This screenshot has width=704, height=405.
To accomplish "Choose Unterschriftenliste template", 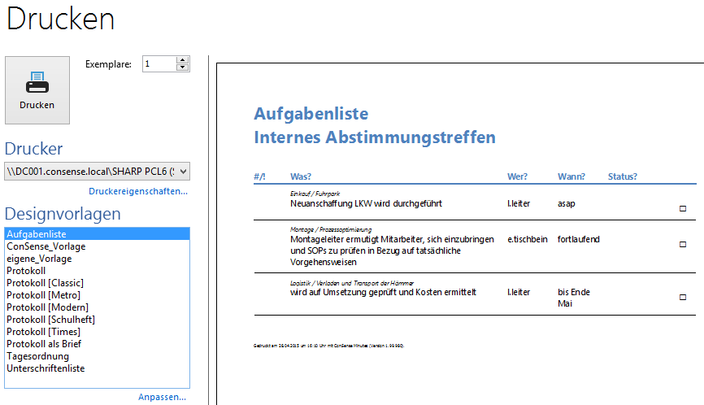I will 46,368.
